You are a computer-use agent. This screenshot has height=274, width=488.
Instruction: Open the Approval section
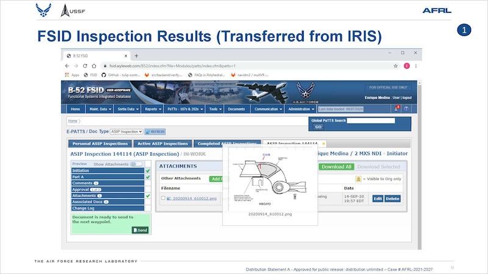pyautogui.click(x=108, y=189)
